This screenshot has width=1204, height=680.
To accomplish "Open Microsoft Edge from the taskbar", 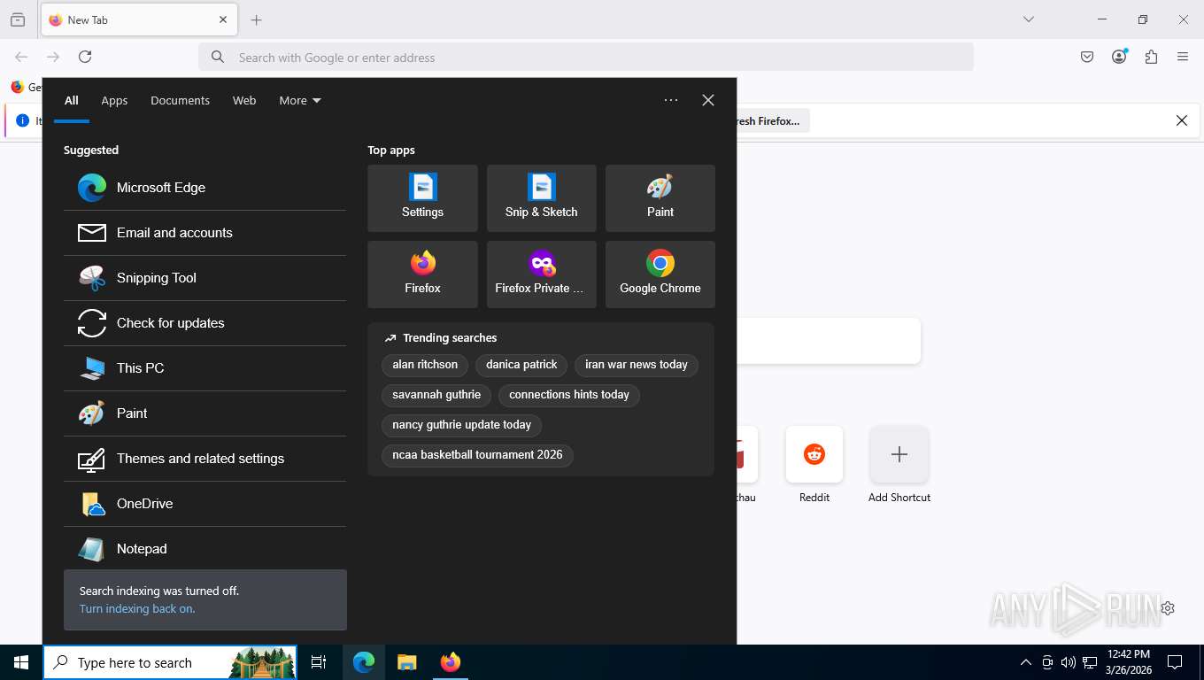I will [364, 662].
